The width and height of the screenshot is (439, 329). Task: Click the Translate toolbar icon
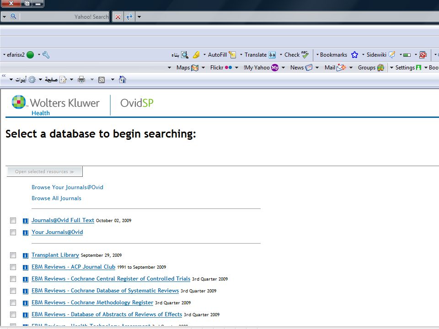(x=272, y=55)
